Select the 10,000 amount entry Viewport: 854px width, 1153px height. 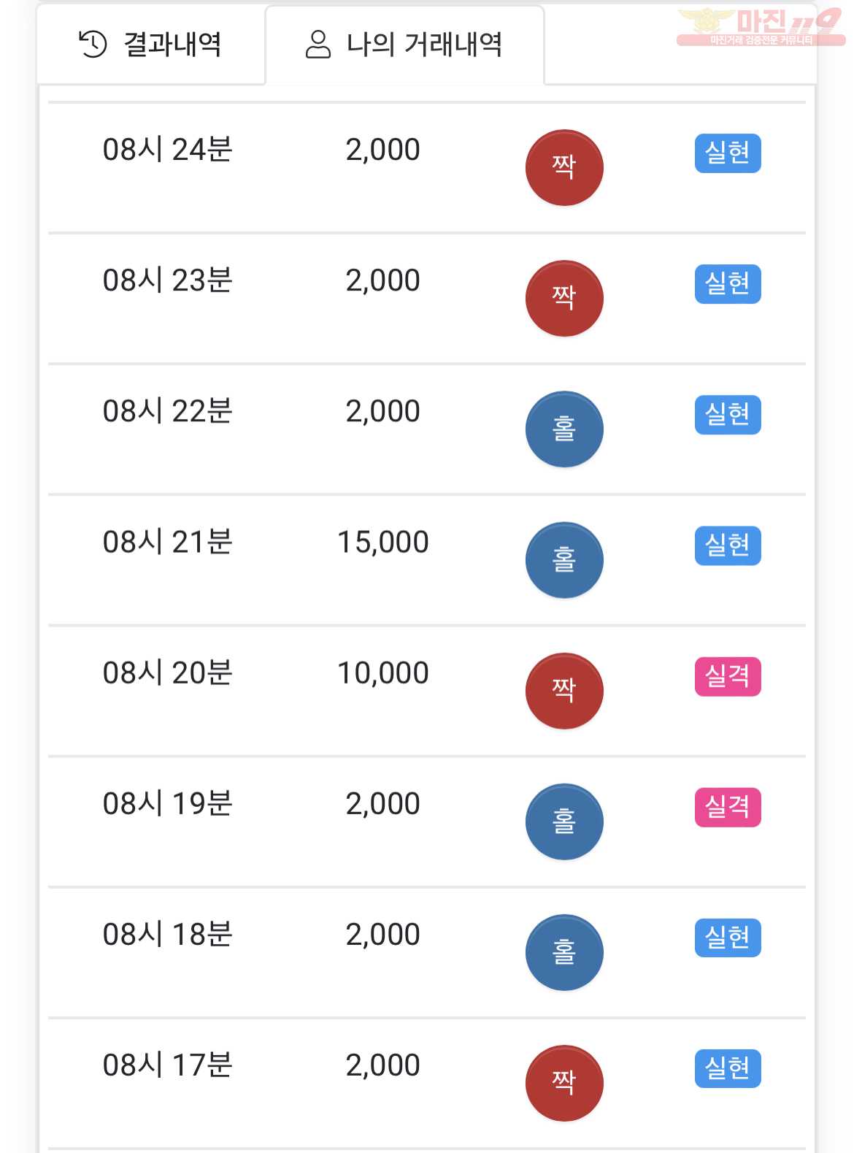[x=383, y=673]
